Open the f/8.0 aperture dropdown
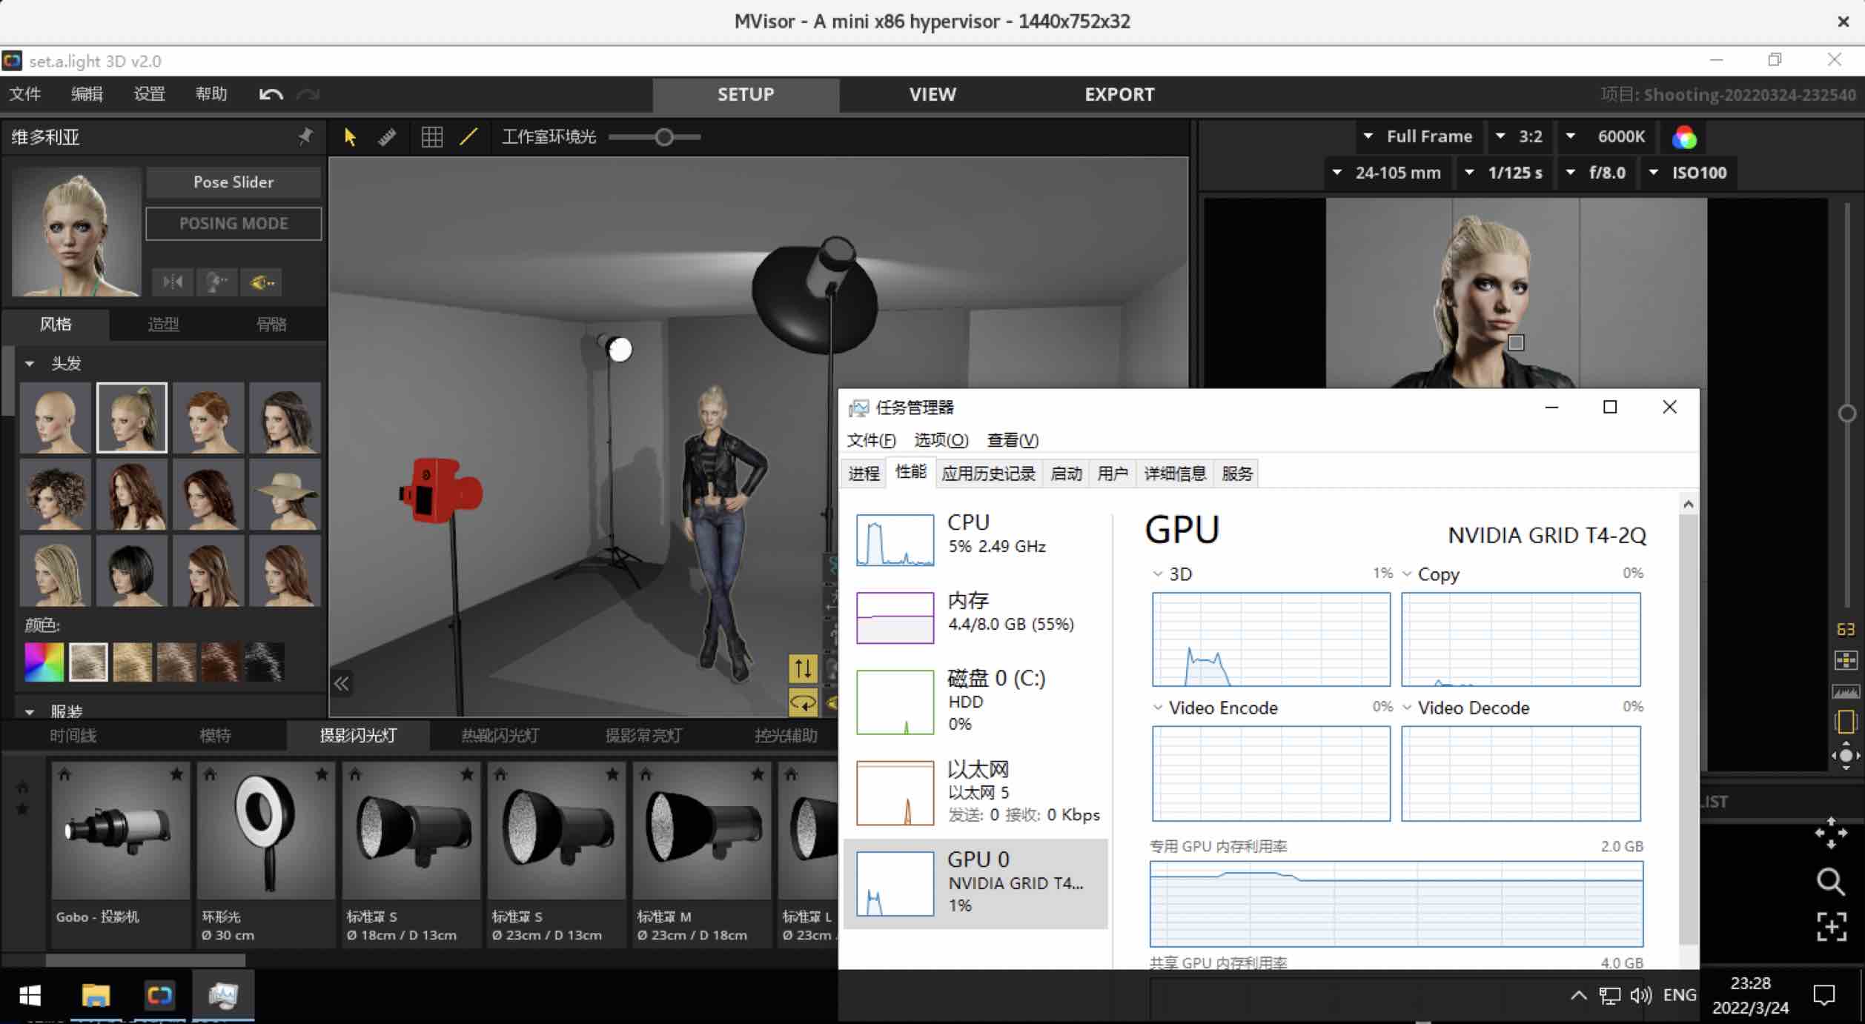This screenshot has height=1024, width=1865. coord(1595,173)
